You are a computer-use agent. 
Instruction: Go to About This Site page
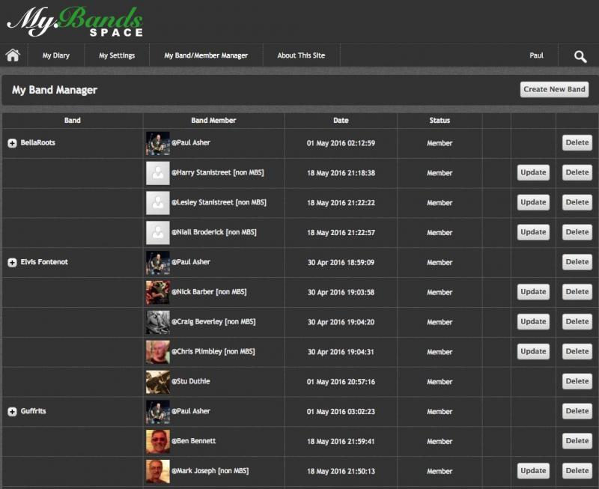tap(301, 55)
